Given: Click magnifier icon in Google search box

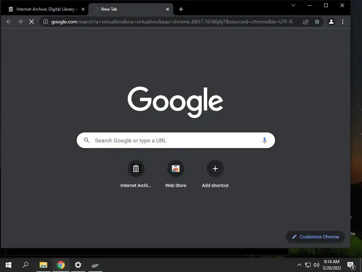Looking at the screenshot, I should 86,140.
